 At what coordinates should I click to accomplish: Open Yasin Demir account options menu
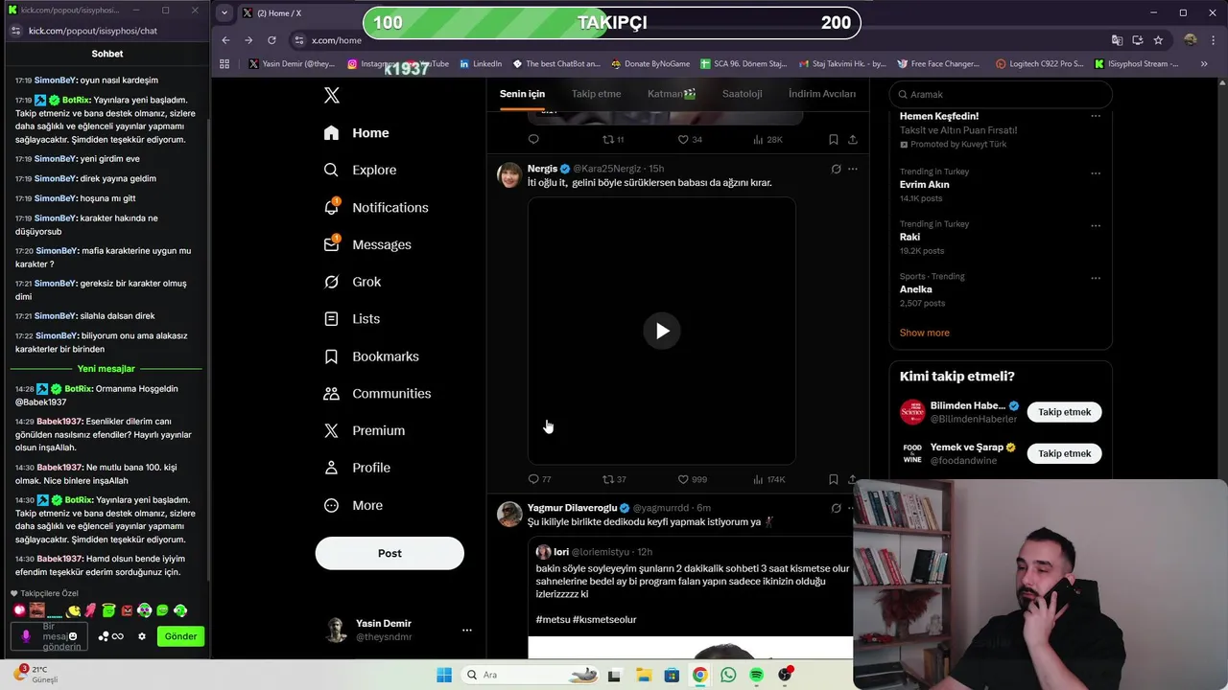tap(466, 630)
